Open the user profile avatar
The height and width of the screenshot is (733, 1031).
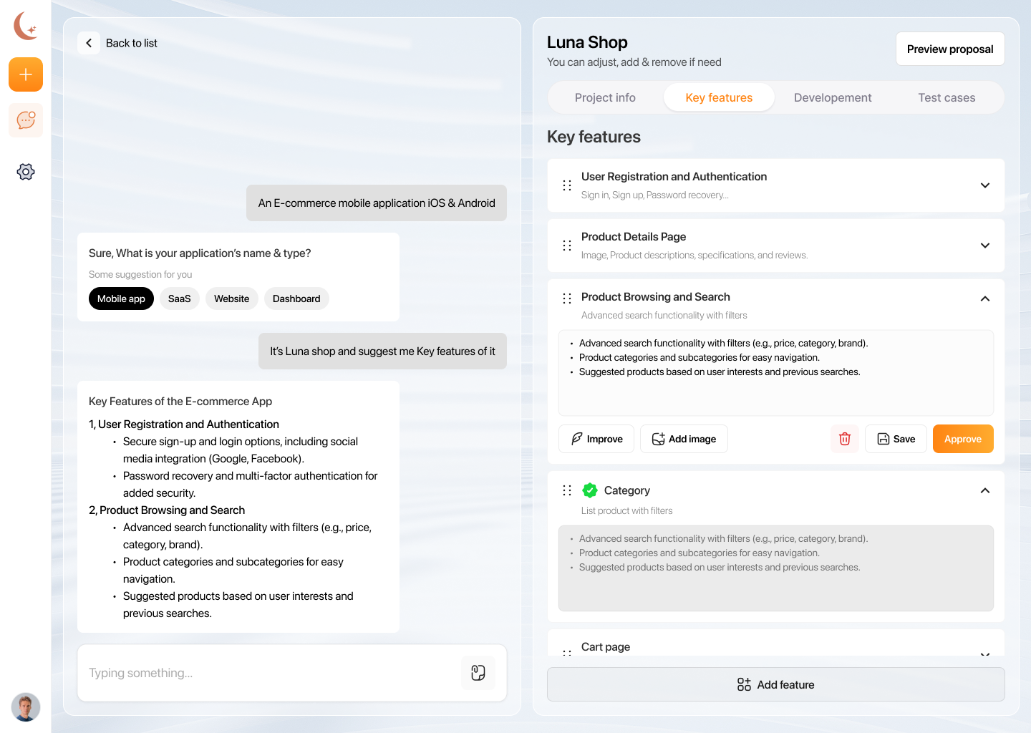click(x=26, y=707)
